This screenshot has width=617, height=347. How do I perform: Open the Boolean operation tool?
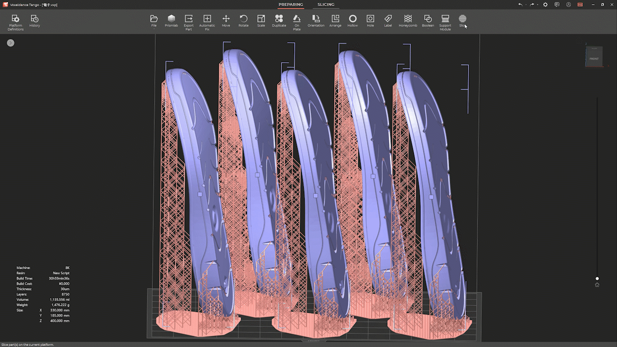pyautogui.click(x=428, y=21)
